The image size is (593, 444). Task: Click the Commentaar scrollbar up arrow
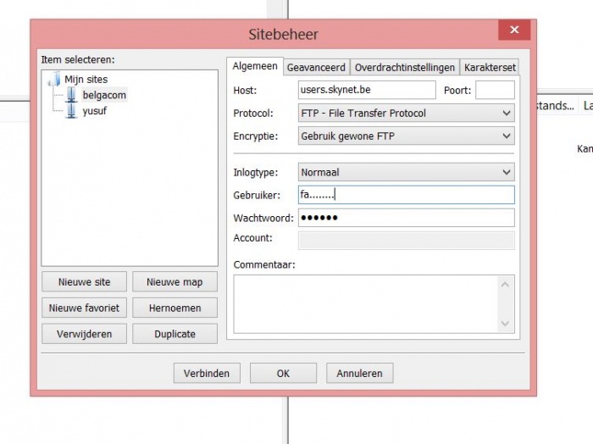(505, 285)
